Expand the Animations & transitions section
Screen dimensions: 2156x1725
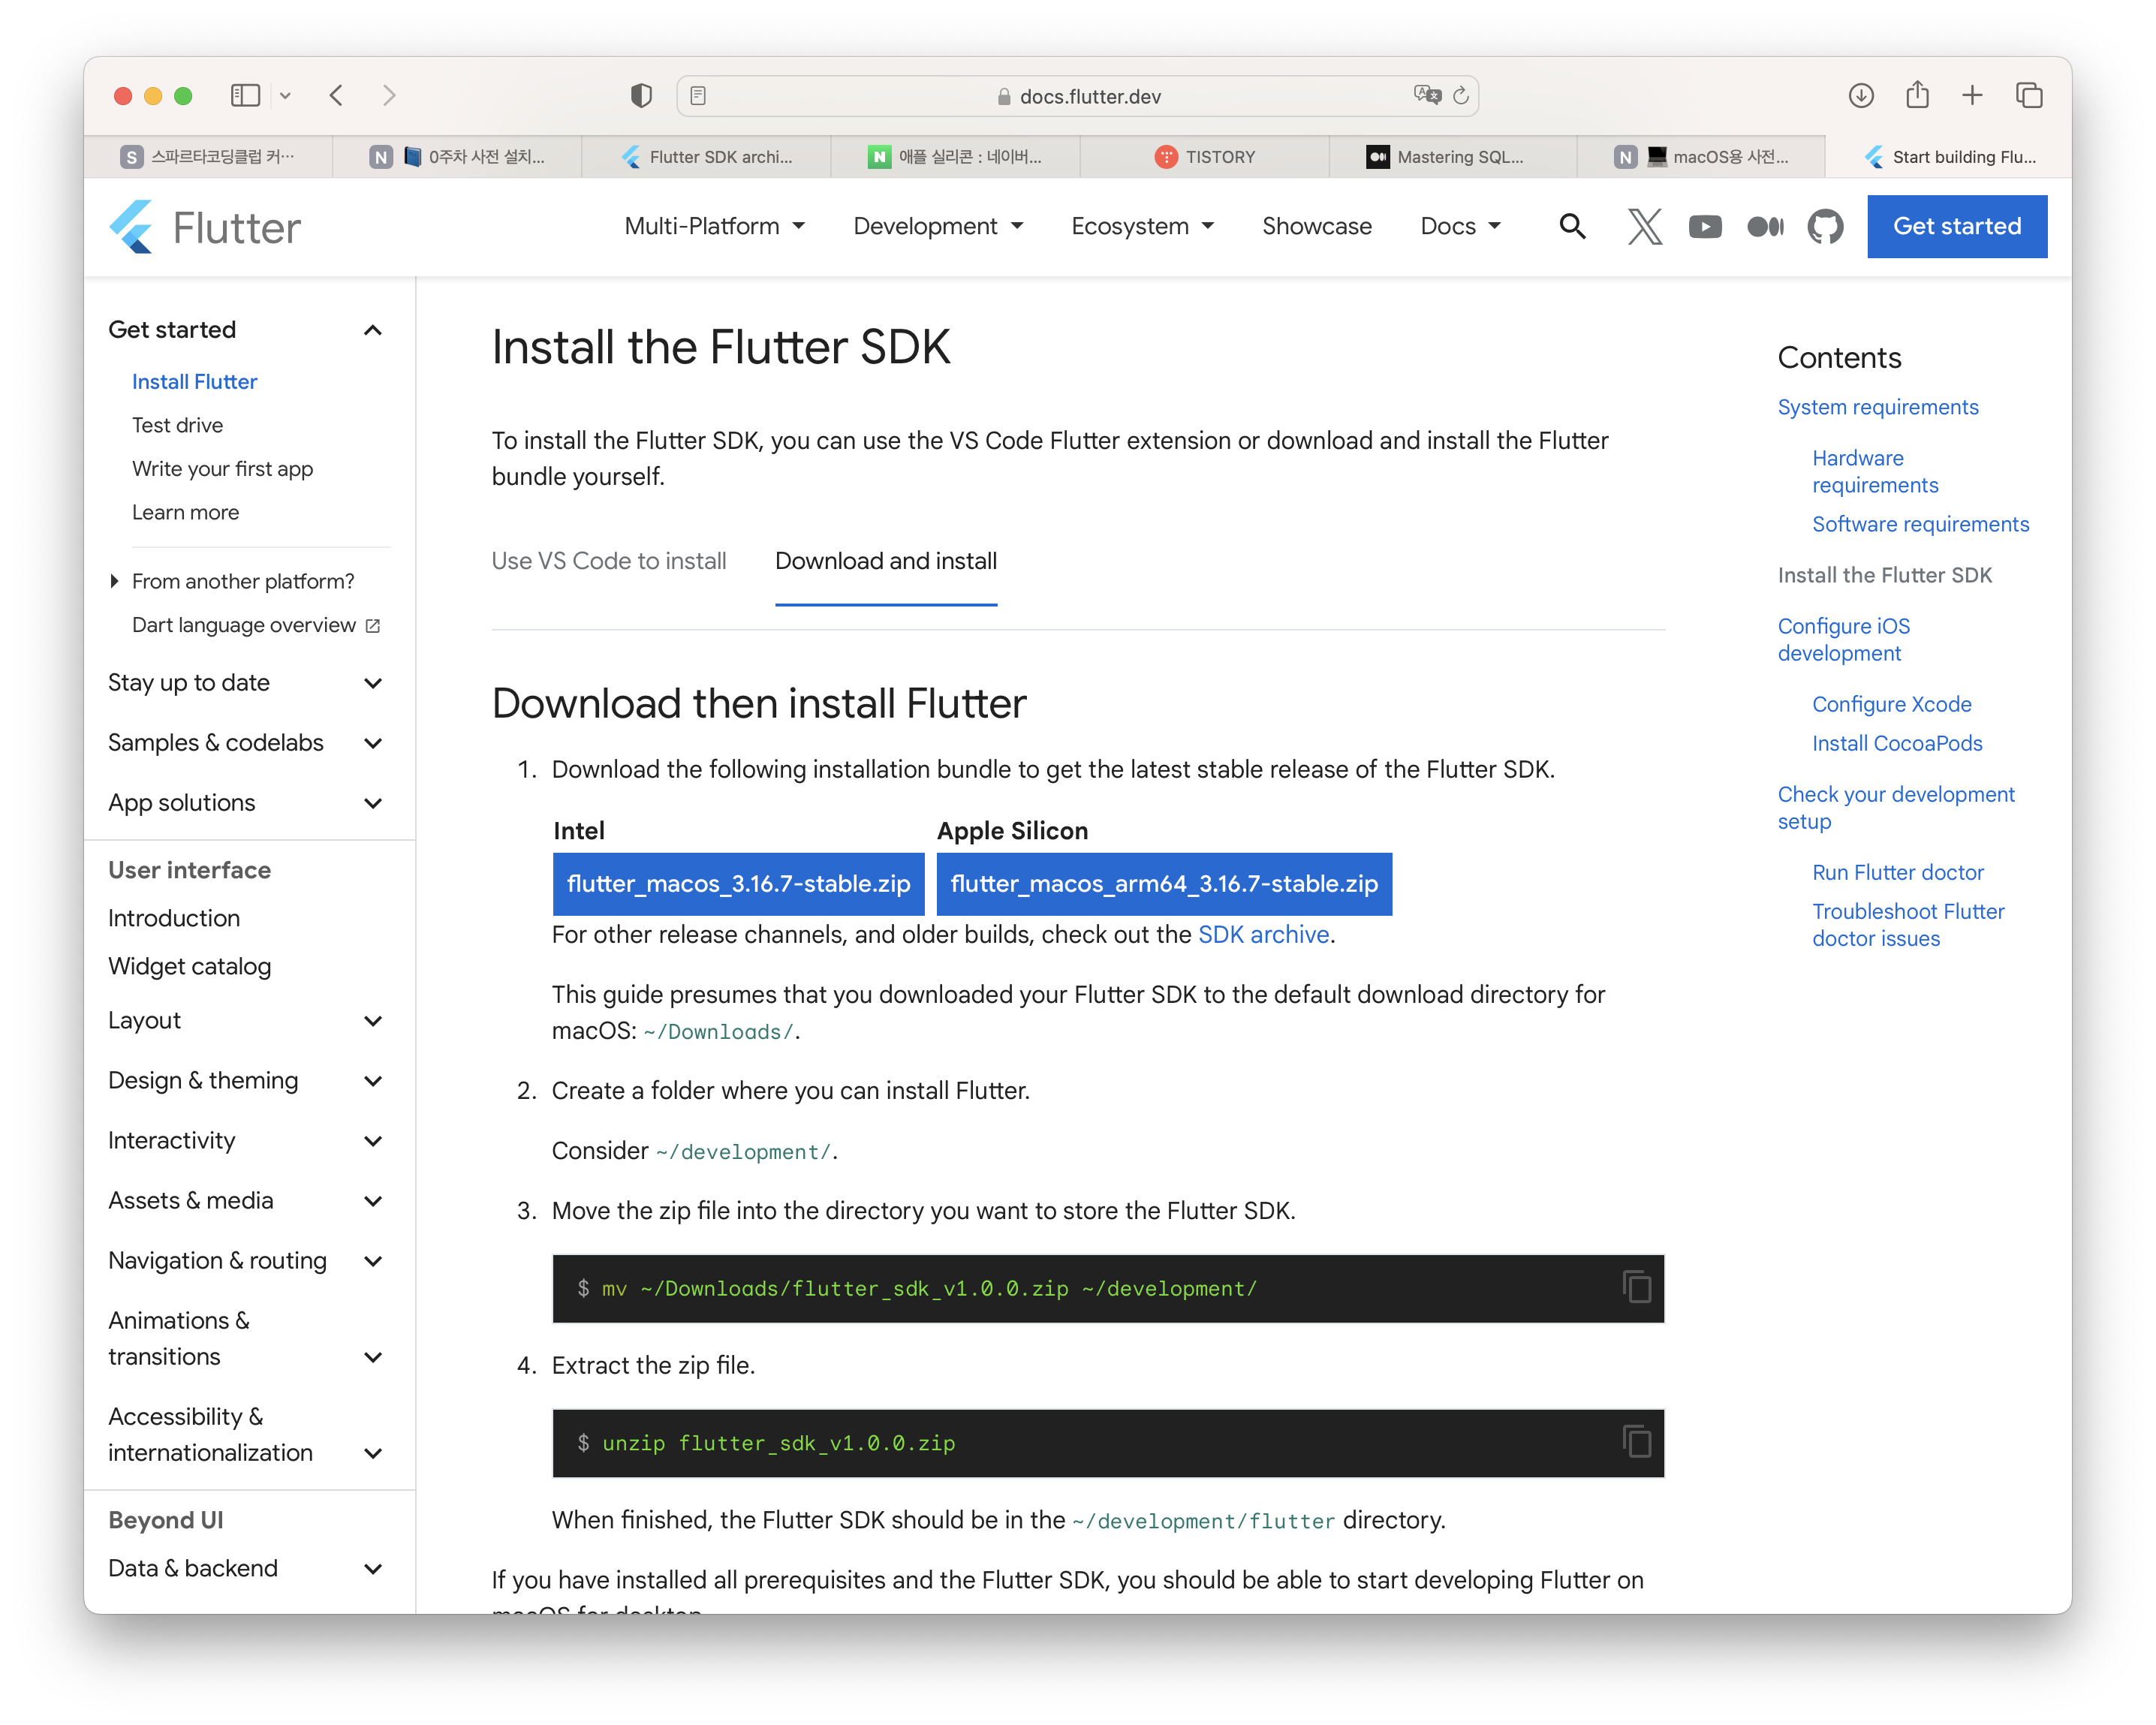coord(373,1357)
